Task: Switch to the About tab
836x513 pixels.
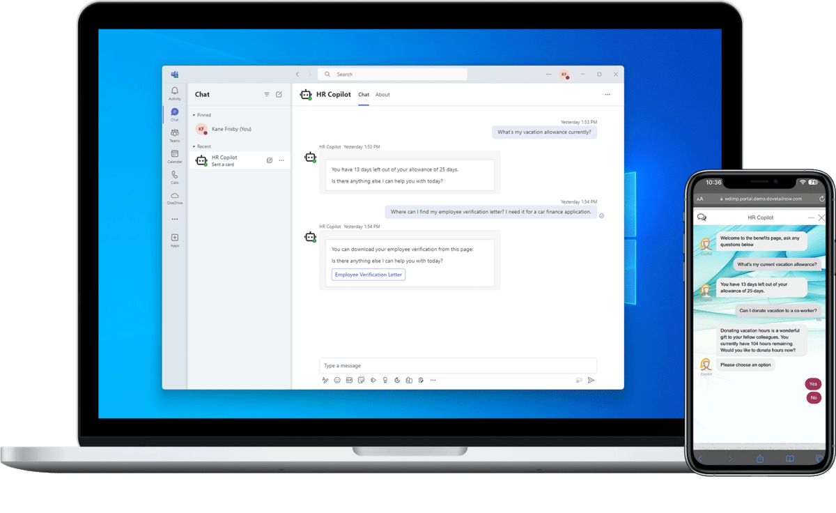Action: (382, 95)
